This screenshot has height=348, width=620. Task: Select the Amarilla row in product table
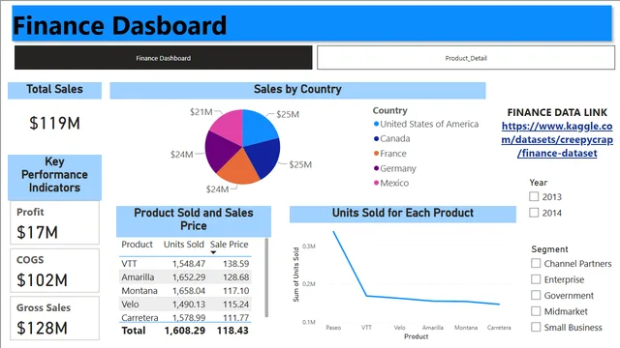pos(185,277)
